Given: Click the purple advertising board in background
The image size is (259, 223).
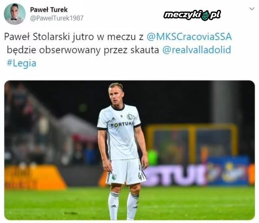Looking at the screenshot, I should (x=175, y=175).
